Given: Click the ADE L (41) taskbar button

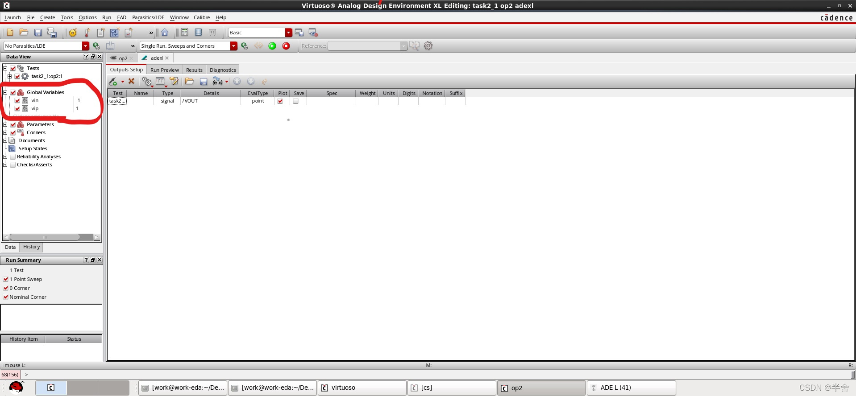Looking at the screenshot, I should click(x=631, y=388).
